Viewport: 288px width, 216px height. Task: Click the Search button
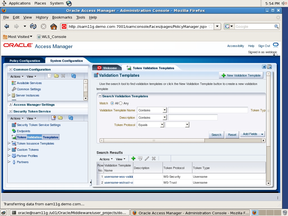tap(216, 135)
